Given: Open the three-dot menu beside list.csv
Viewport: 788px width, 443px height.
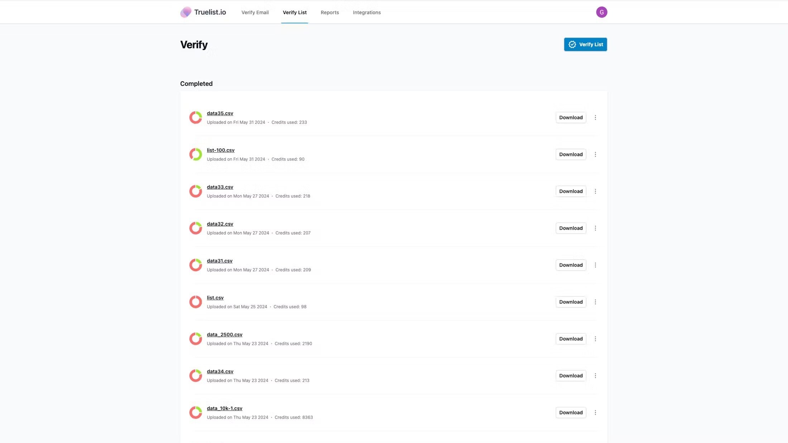Looking at the screenshot, I should click(x=596, y=302).
